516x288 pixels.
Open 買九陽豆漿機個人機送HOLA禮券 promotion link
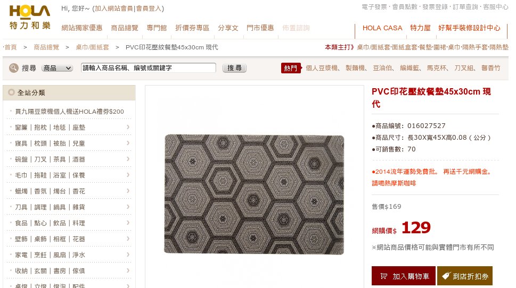pyautogui.click(x=69, y=112)
